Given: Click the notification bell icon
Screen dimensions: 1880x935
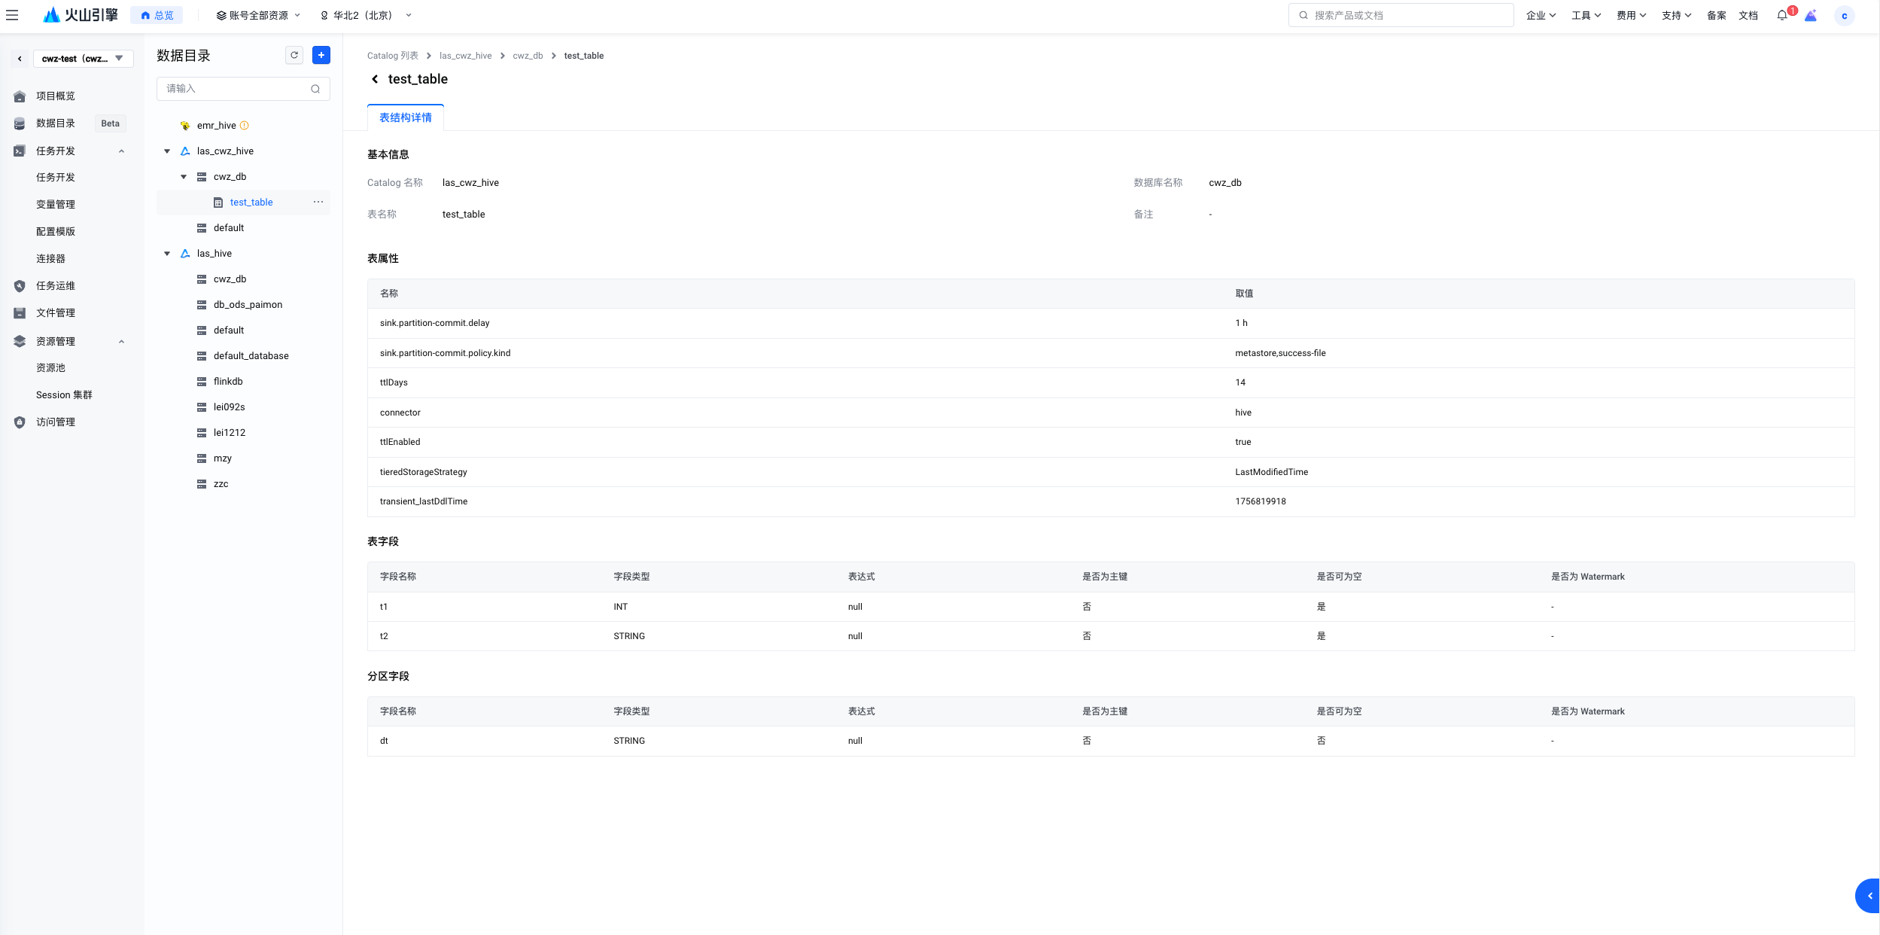Looking at the screenshot, I should (1781, 15).
